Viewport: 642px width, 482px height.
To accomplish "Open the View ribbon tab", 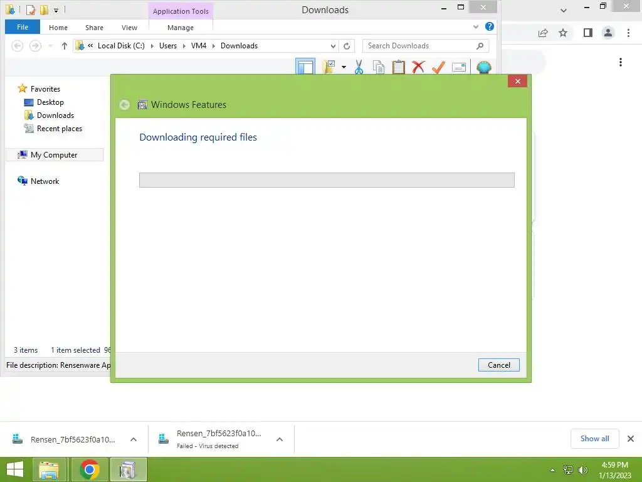I will [x=129, y=28].
